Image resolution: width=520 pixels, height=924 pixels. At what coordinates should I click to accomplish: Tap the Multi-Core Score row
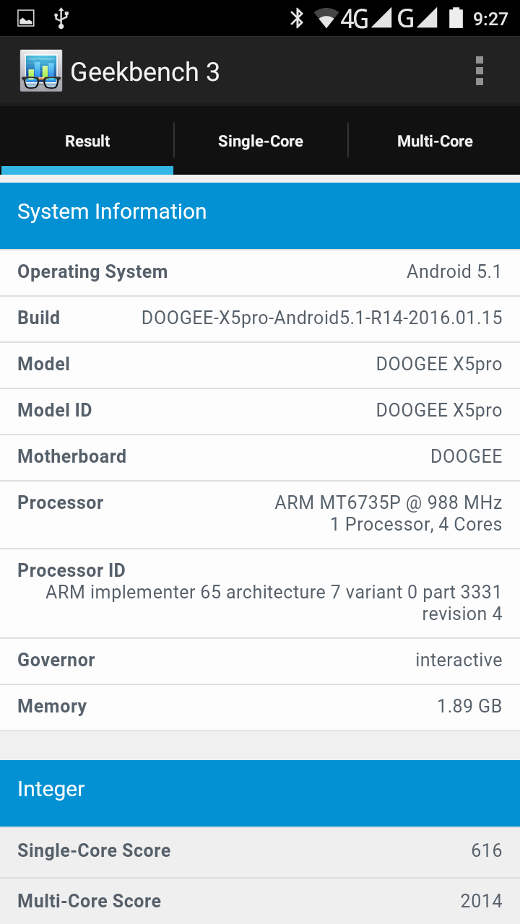pos(260,902)
